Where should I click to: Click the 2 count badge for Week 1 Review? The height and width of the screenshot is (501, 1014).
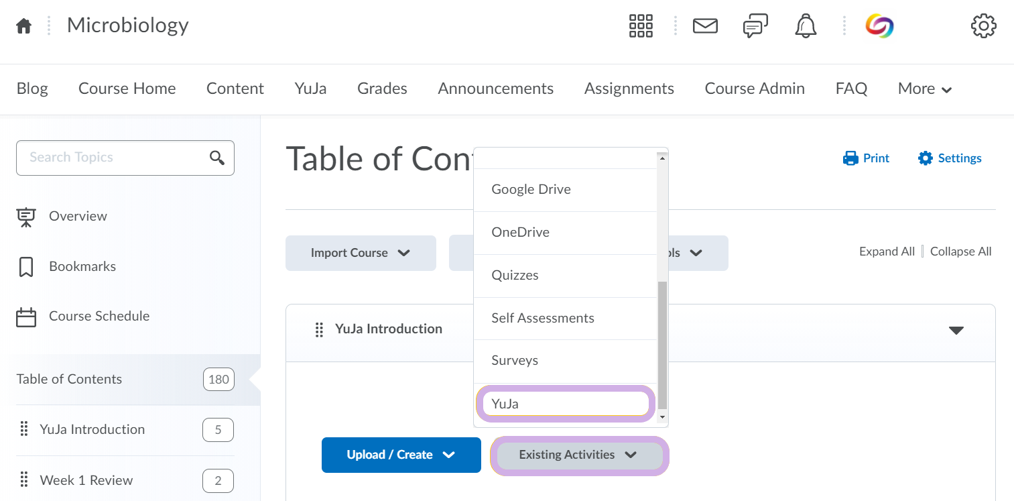[218, 481]
